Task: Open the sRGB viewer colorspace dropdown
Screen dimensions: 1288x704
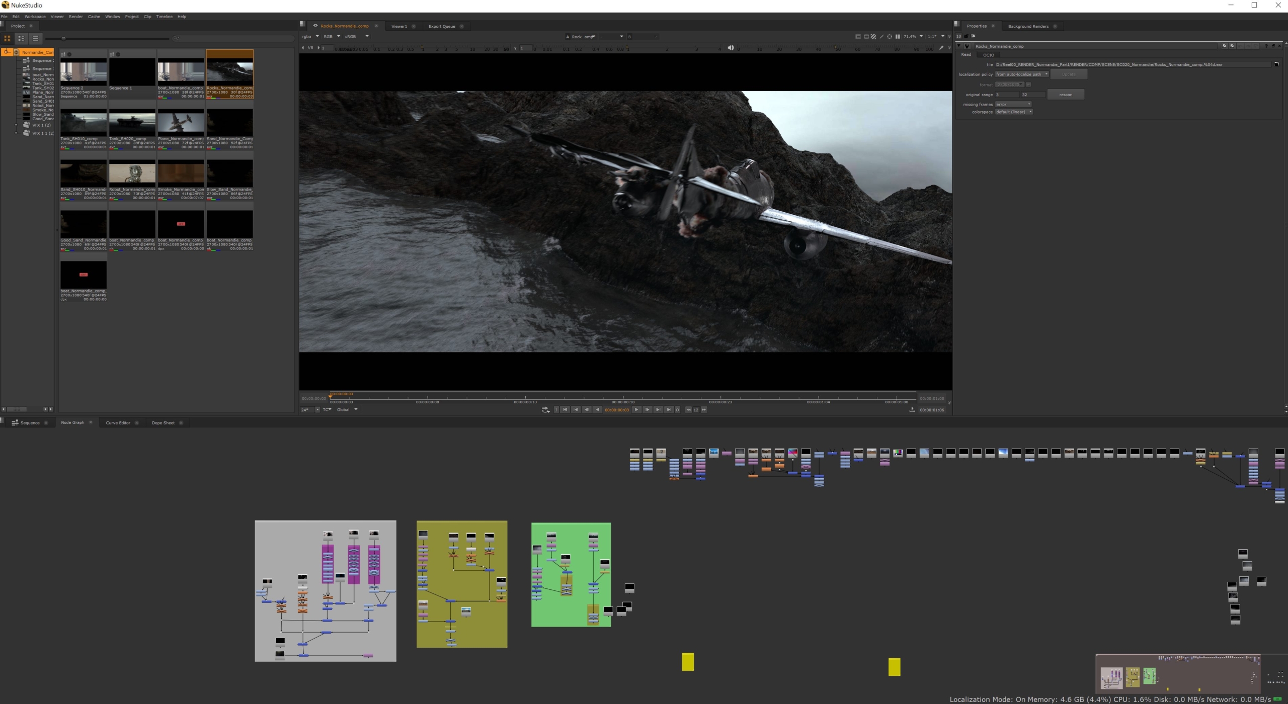Action: pos(357,36)
